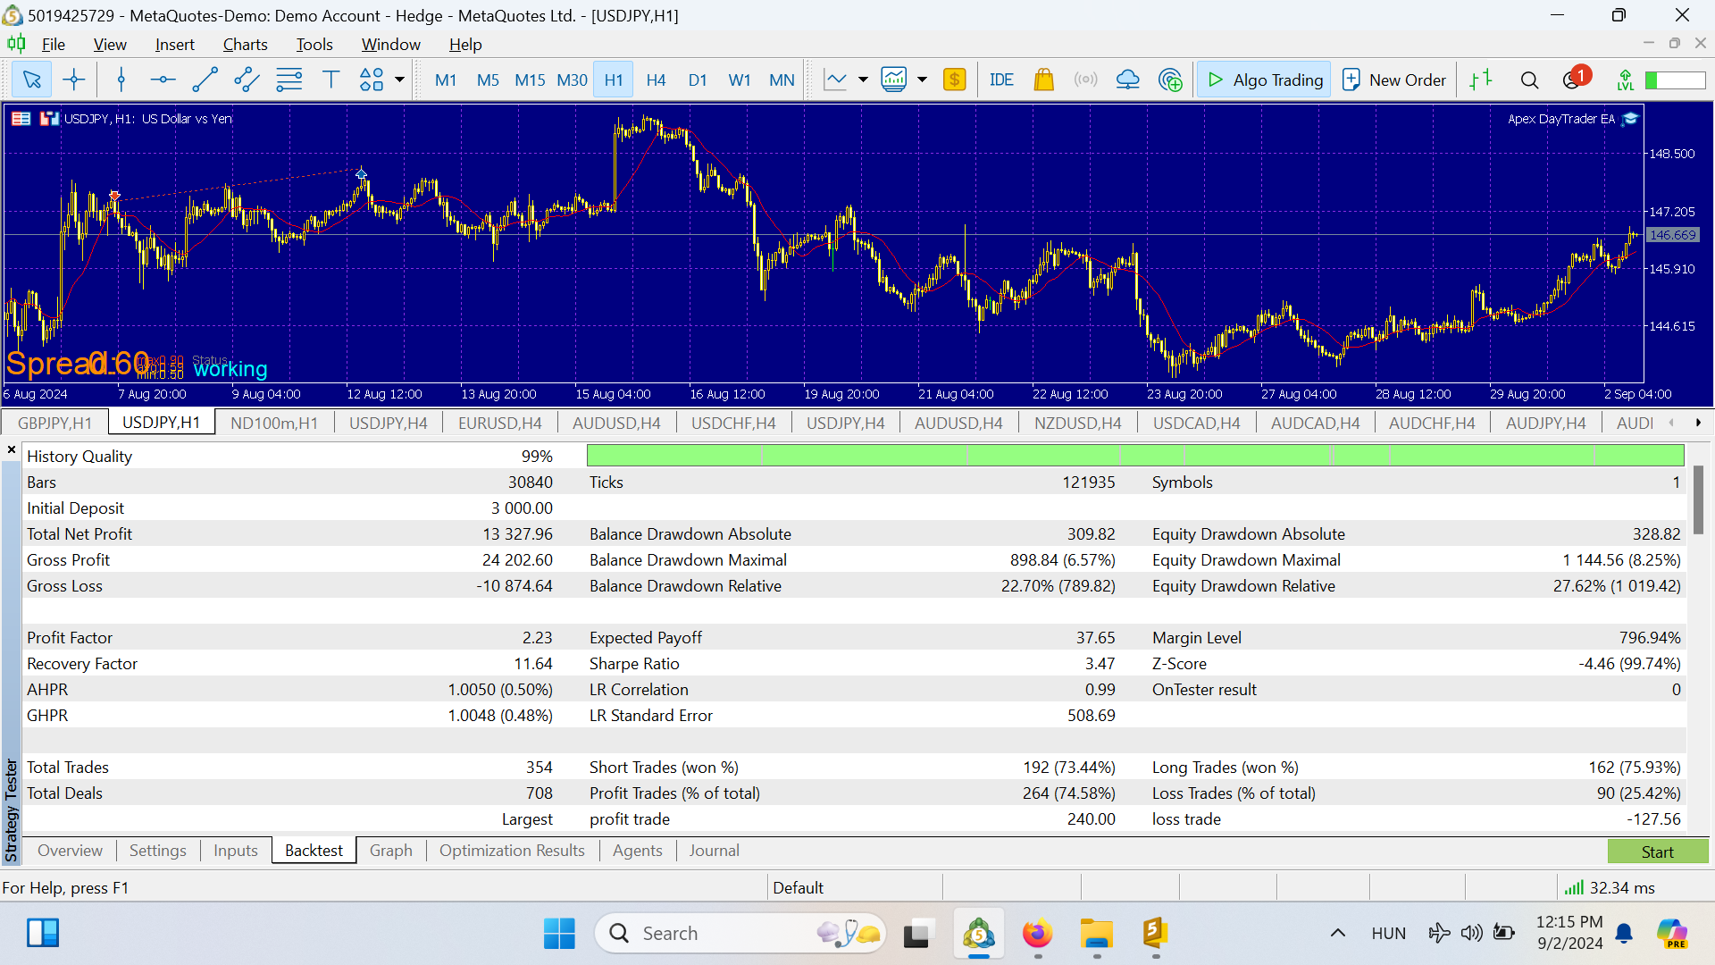Screen dimensions: 1715x965
Task: Expand the objects/arrows dropdown
Action: point(399,79)
